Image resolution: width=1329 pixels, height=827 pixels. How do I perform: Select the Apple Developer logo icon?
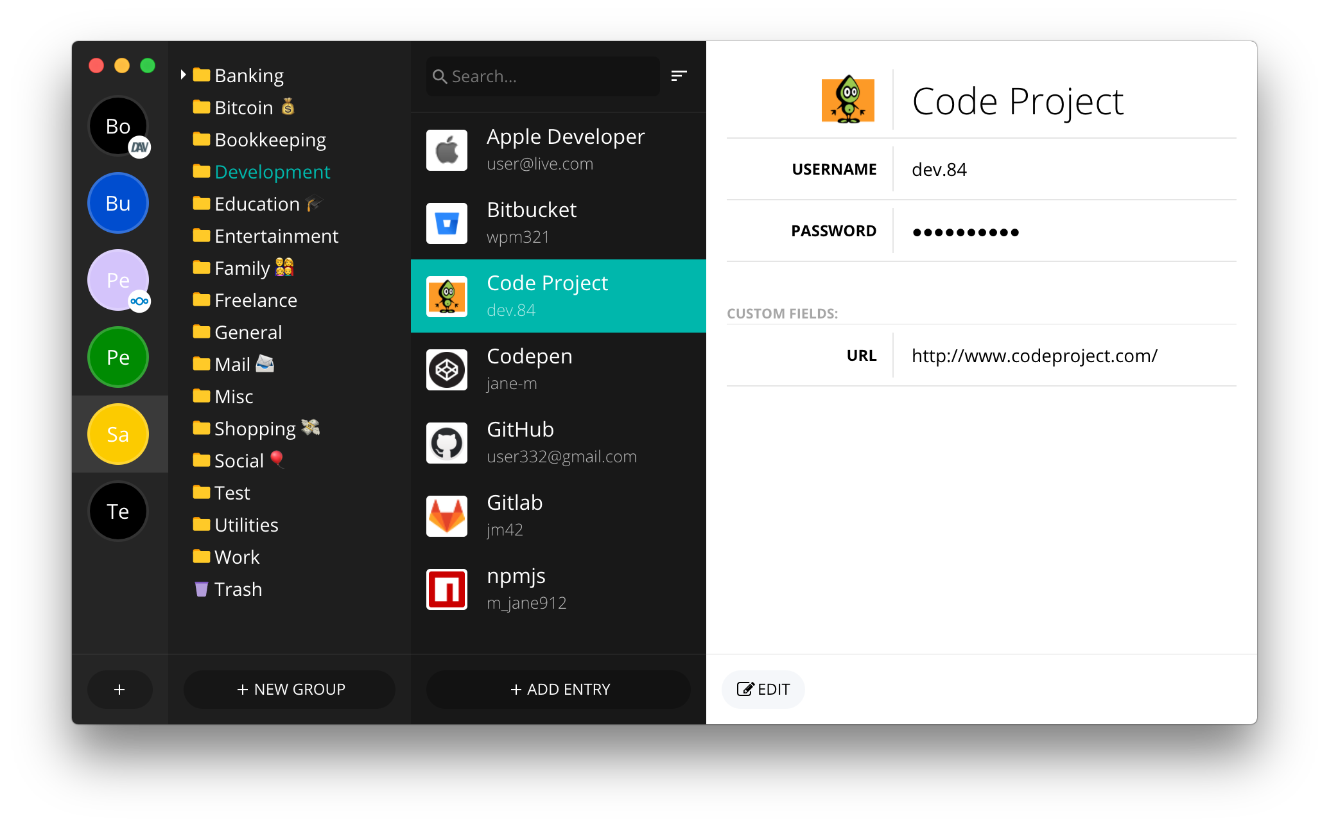447,150
